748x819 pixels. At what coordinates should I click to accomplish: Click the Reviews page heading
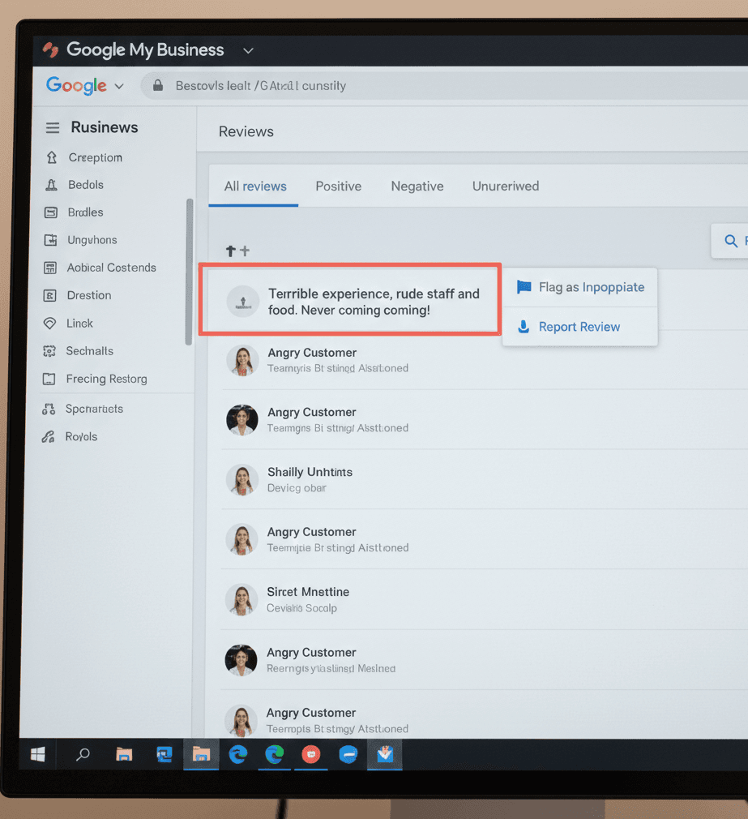246,131
